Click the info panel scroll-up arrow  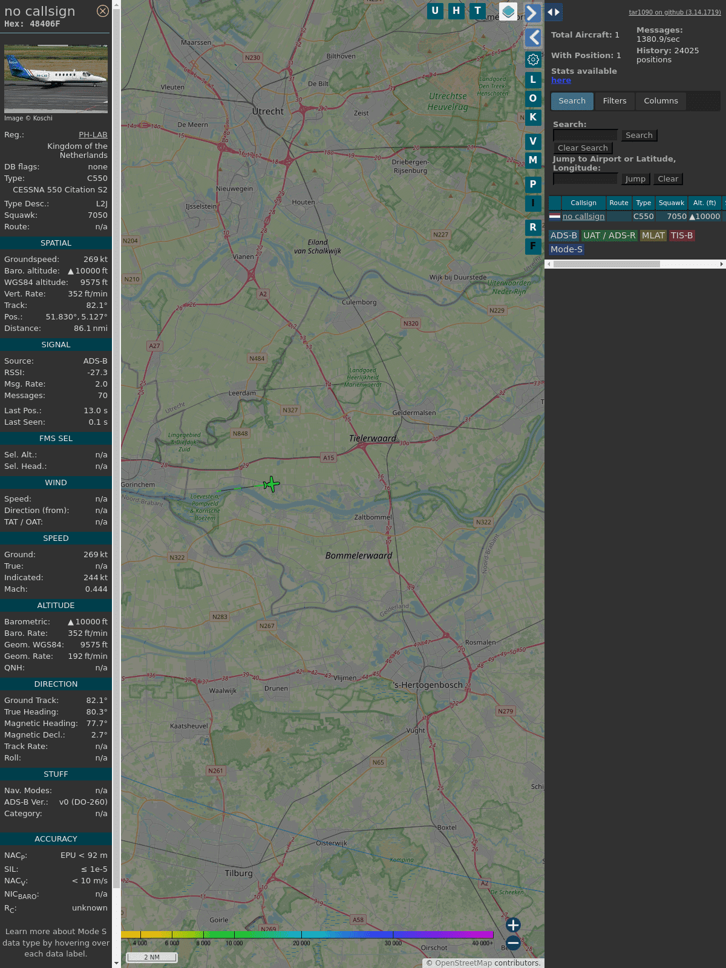116,4
